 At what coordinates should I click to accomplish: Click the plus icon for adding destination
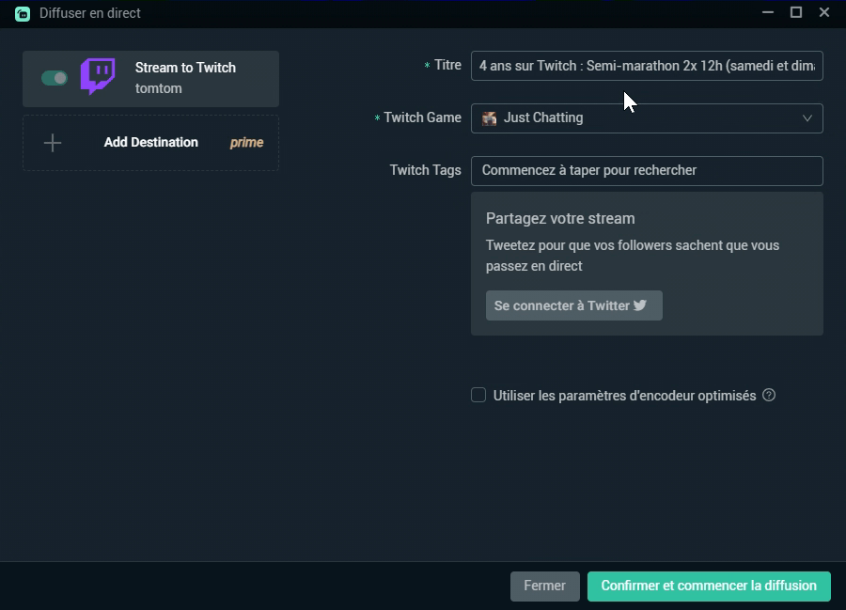[x=53, y=143]
